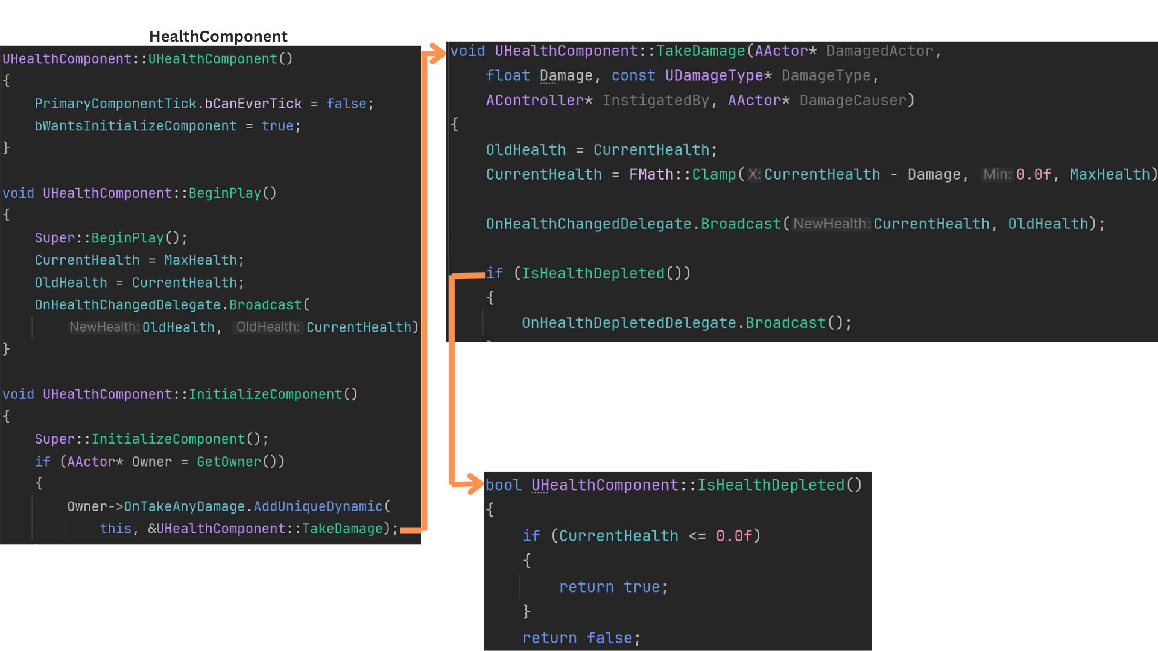This screenshot has width=1158, height=651.
Task: Click OnHealthDepletedDelegate.Broadcast line
Action: coord(686,323)
